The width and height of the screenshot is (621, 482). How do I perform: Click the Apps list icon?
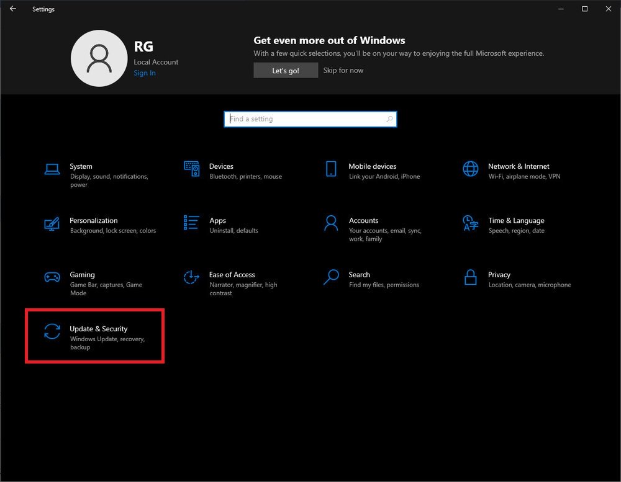pos(191,223)
